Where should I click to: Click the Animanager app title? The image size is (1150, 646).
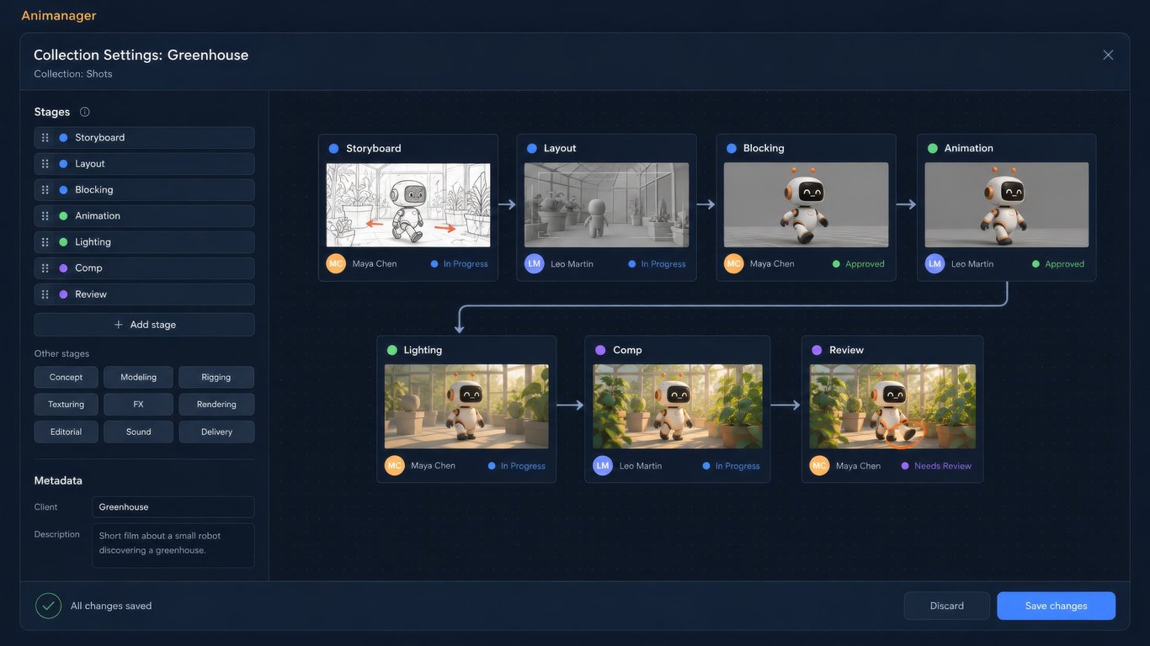click(x=59, y=15)
